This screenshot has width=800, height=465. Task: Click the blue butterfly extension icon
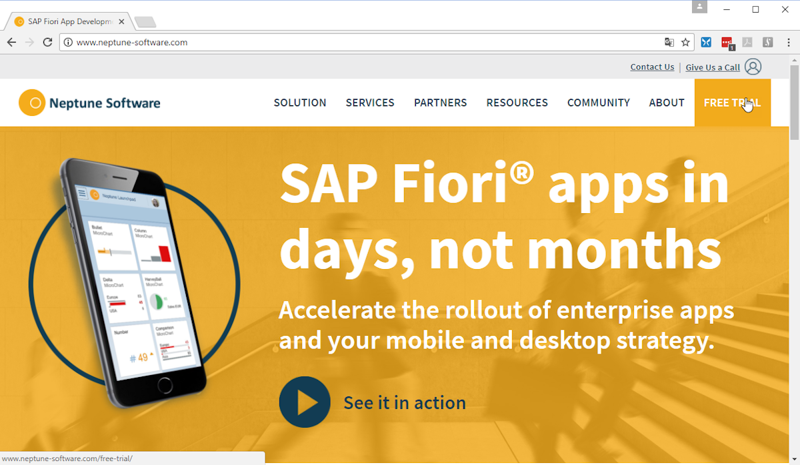706,42
